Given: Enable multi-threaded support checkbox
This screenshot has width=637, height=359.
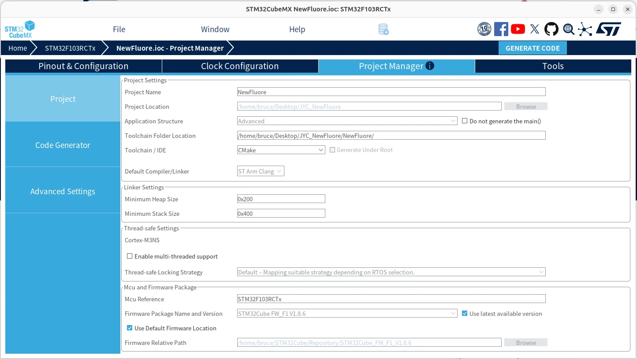Looking at the screenshot, I should click(x=130, y=256).
